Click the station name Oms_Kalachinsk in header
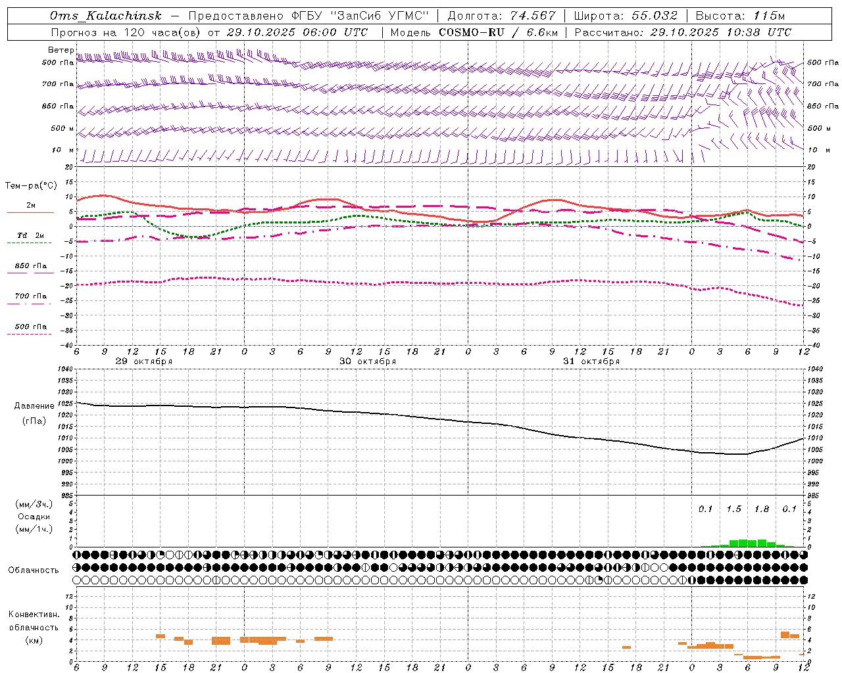 coord(105,16)
